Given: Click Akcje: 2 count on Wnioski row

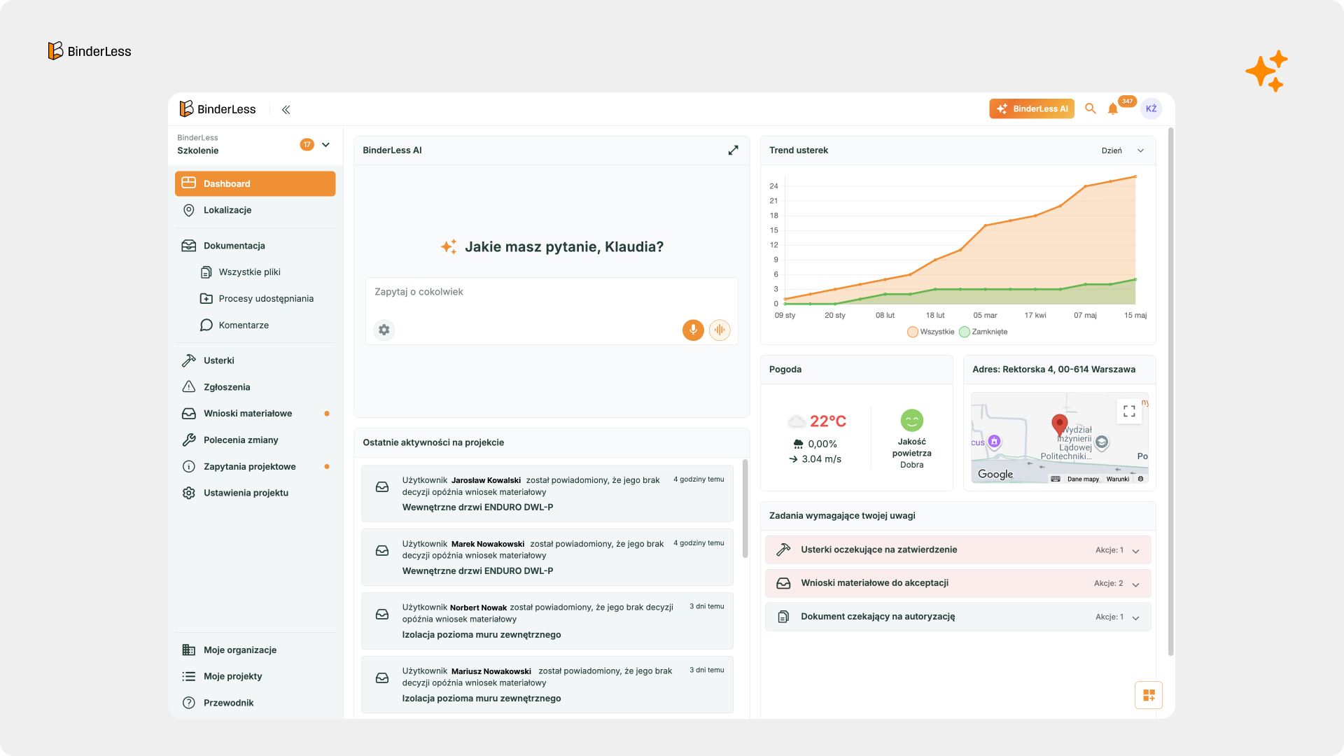Looking at the screenshot, I should tap(1108, 584).
